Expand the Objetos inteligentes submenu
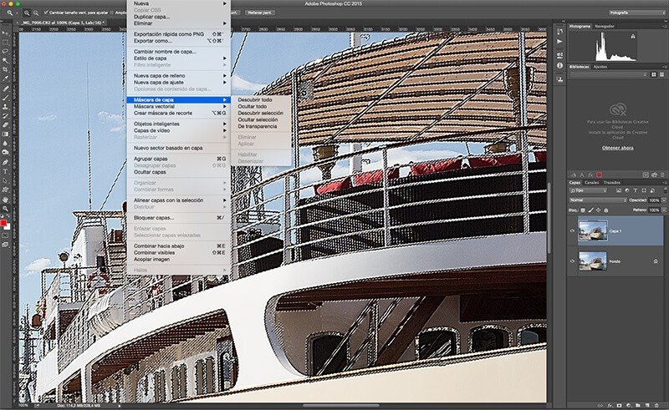669x410 pixels. click(x=178, y=124)
